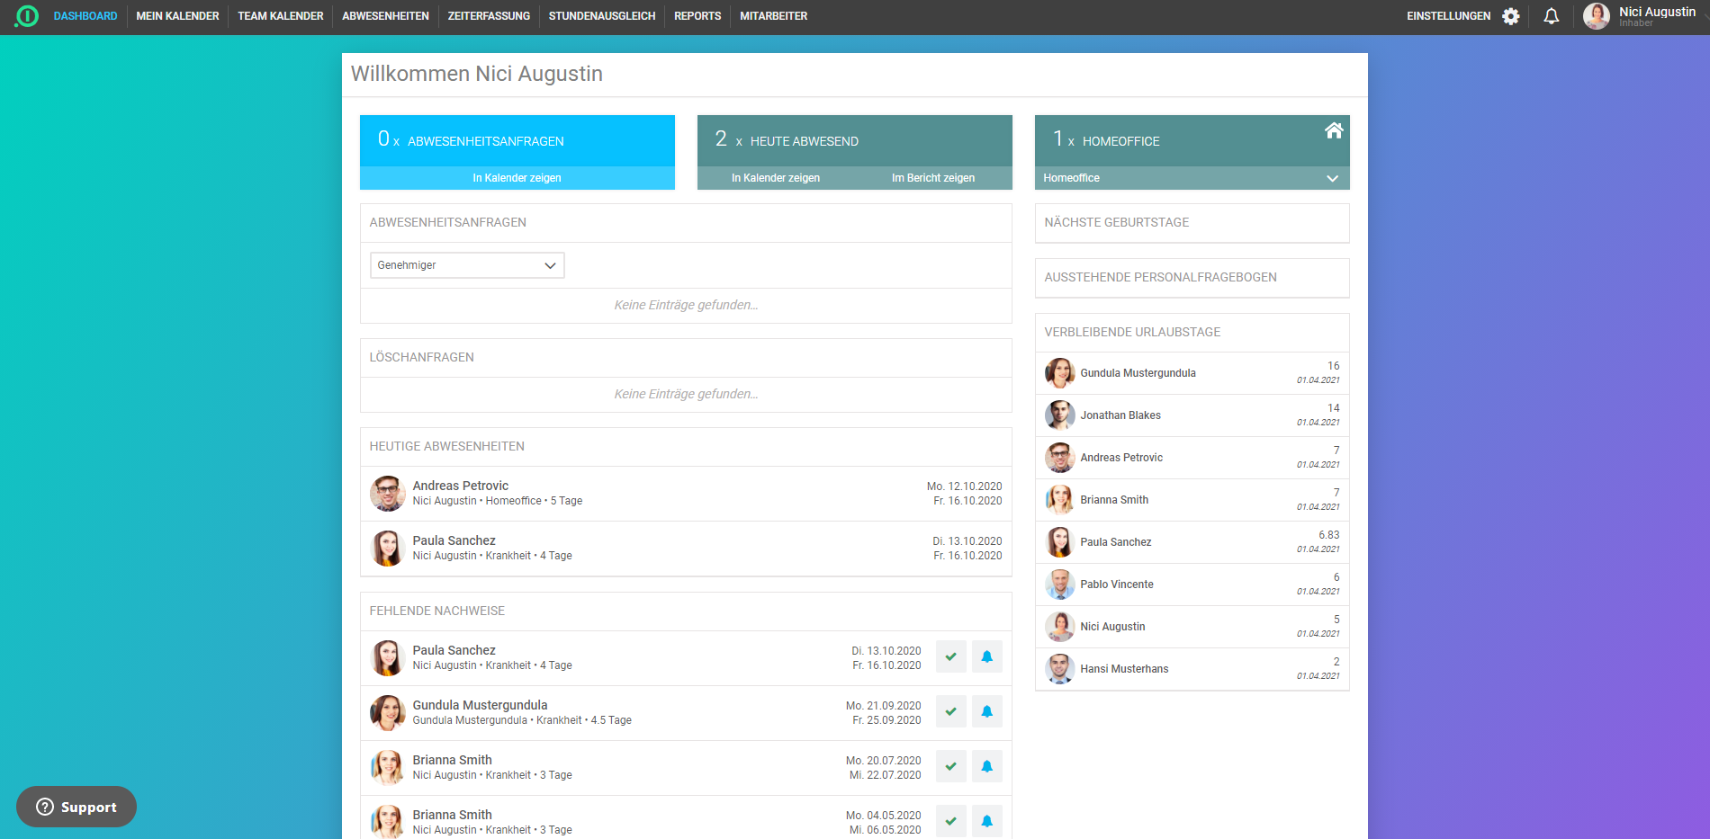Screen dimensions: 1710x839
Task: Open the Genehmiger dropdown
Action: 467,265
